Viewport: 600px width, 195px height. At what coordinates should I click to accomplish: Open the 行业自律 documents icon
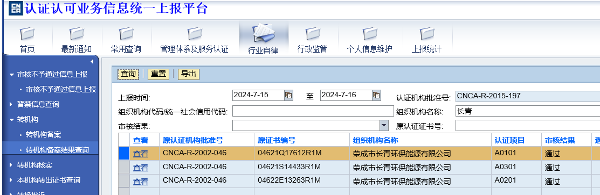pos(263,33)
